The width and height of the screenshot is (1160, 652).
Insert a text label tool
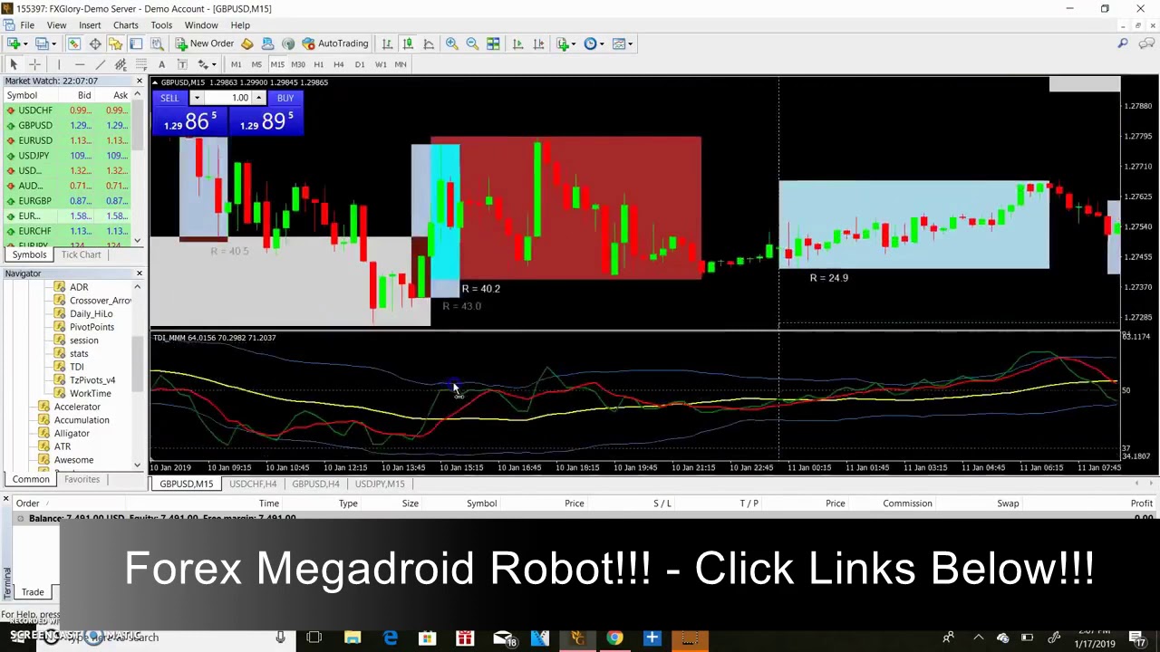tap(182, 64)
